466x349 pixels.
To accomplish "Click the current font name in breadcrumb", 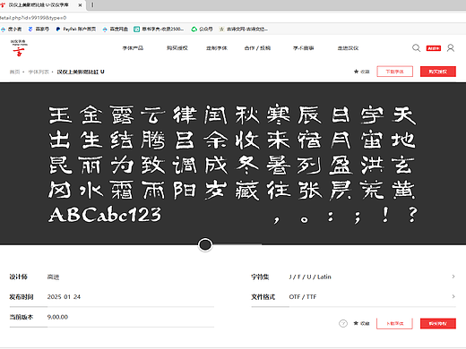I will coord(81,72).
